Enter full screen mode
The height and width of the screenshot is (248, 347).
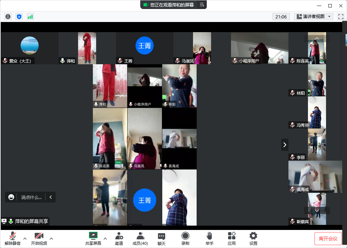pos(340,17)
